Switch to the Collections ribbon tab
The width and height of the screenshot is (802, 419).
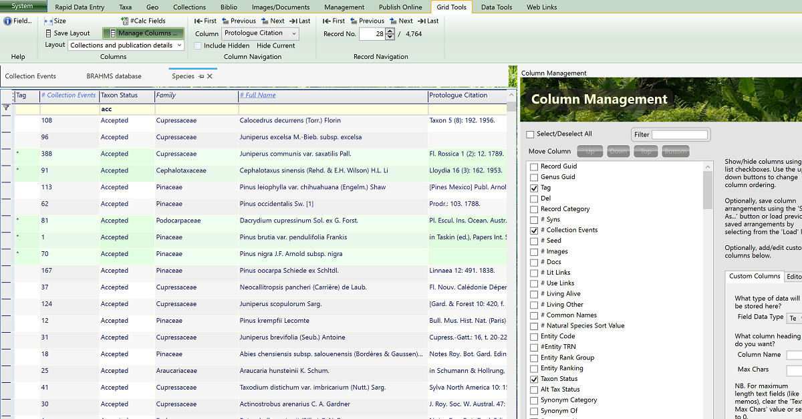[189, 7]
